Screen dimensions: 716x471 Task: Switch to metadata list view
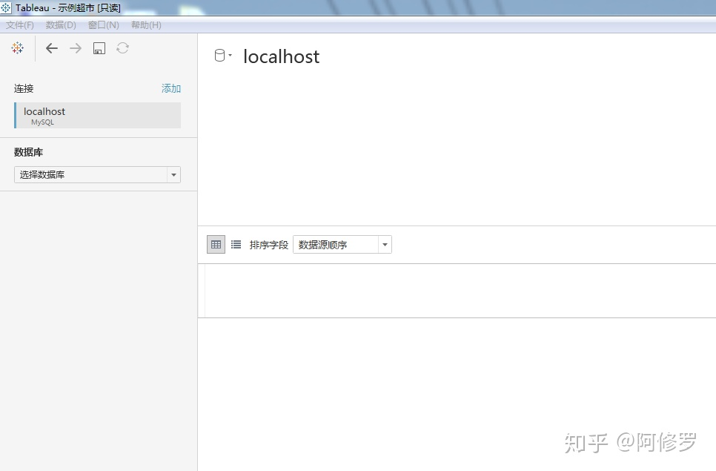click(236, 243)
